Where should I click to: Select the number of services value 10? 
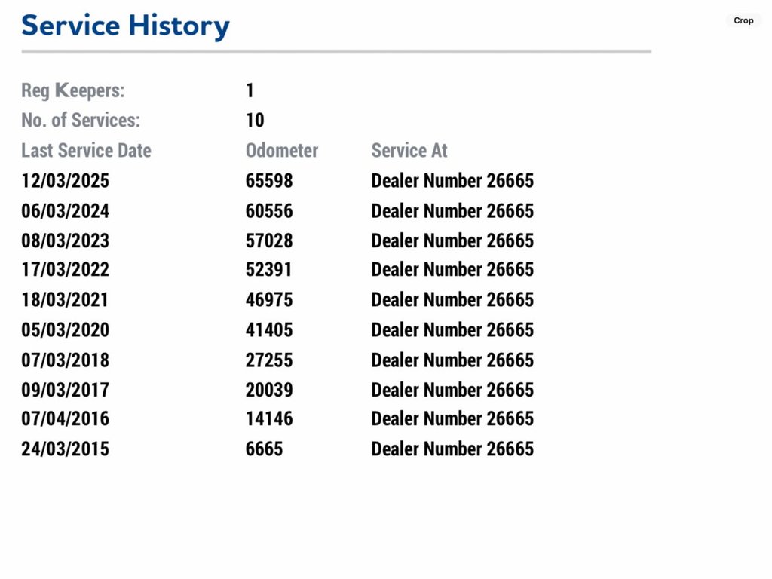click(255, 121)
